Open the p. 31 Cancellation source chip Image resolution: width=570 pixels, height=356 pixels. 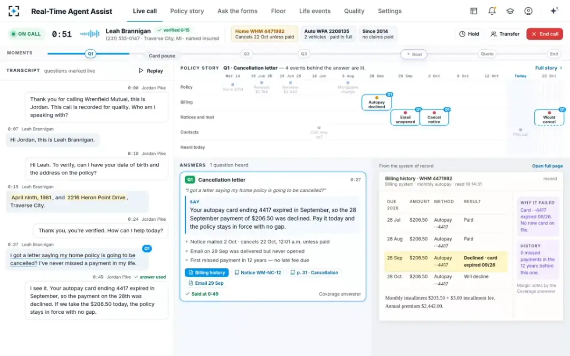click(x=314, y=273)
